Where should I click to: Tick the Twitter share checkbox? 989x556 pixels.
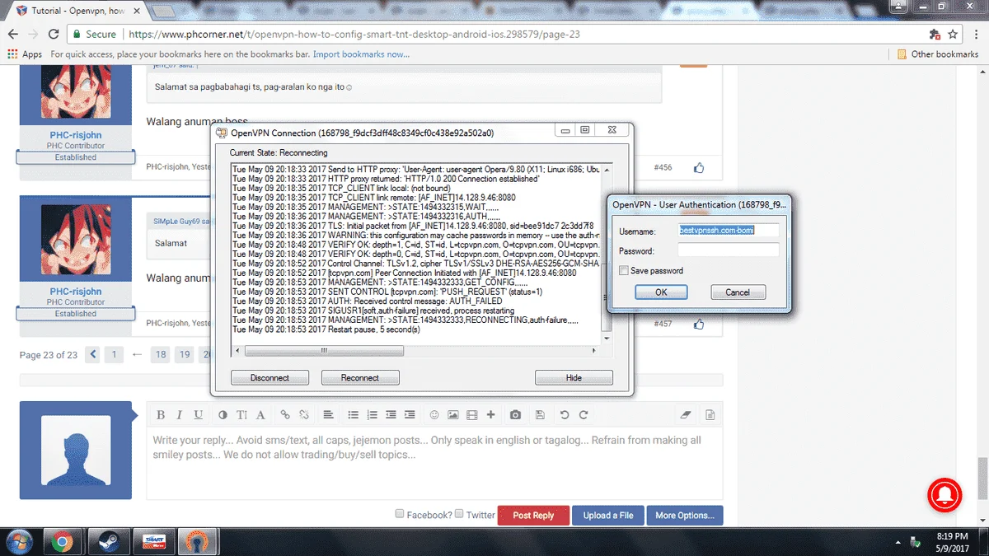460,513
